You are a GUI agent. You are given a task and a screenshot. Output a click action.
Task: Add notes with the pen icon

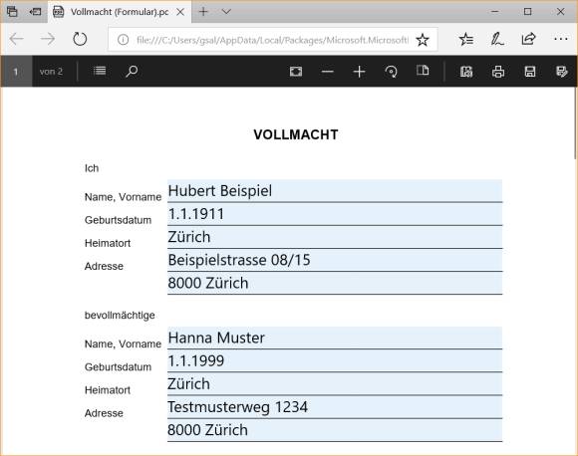point(497,39)
